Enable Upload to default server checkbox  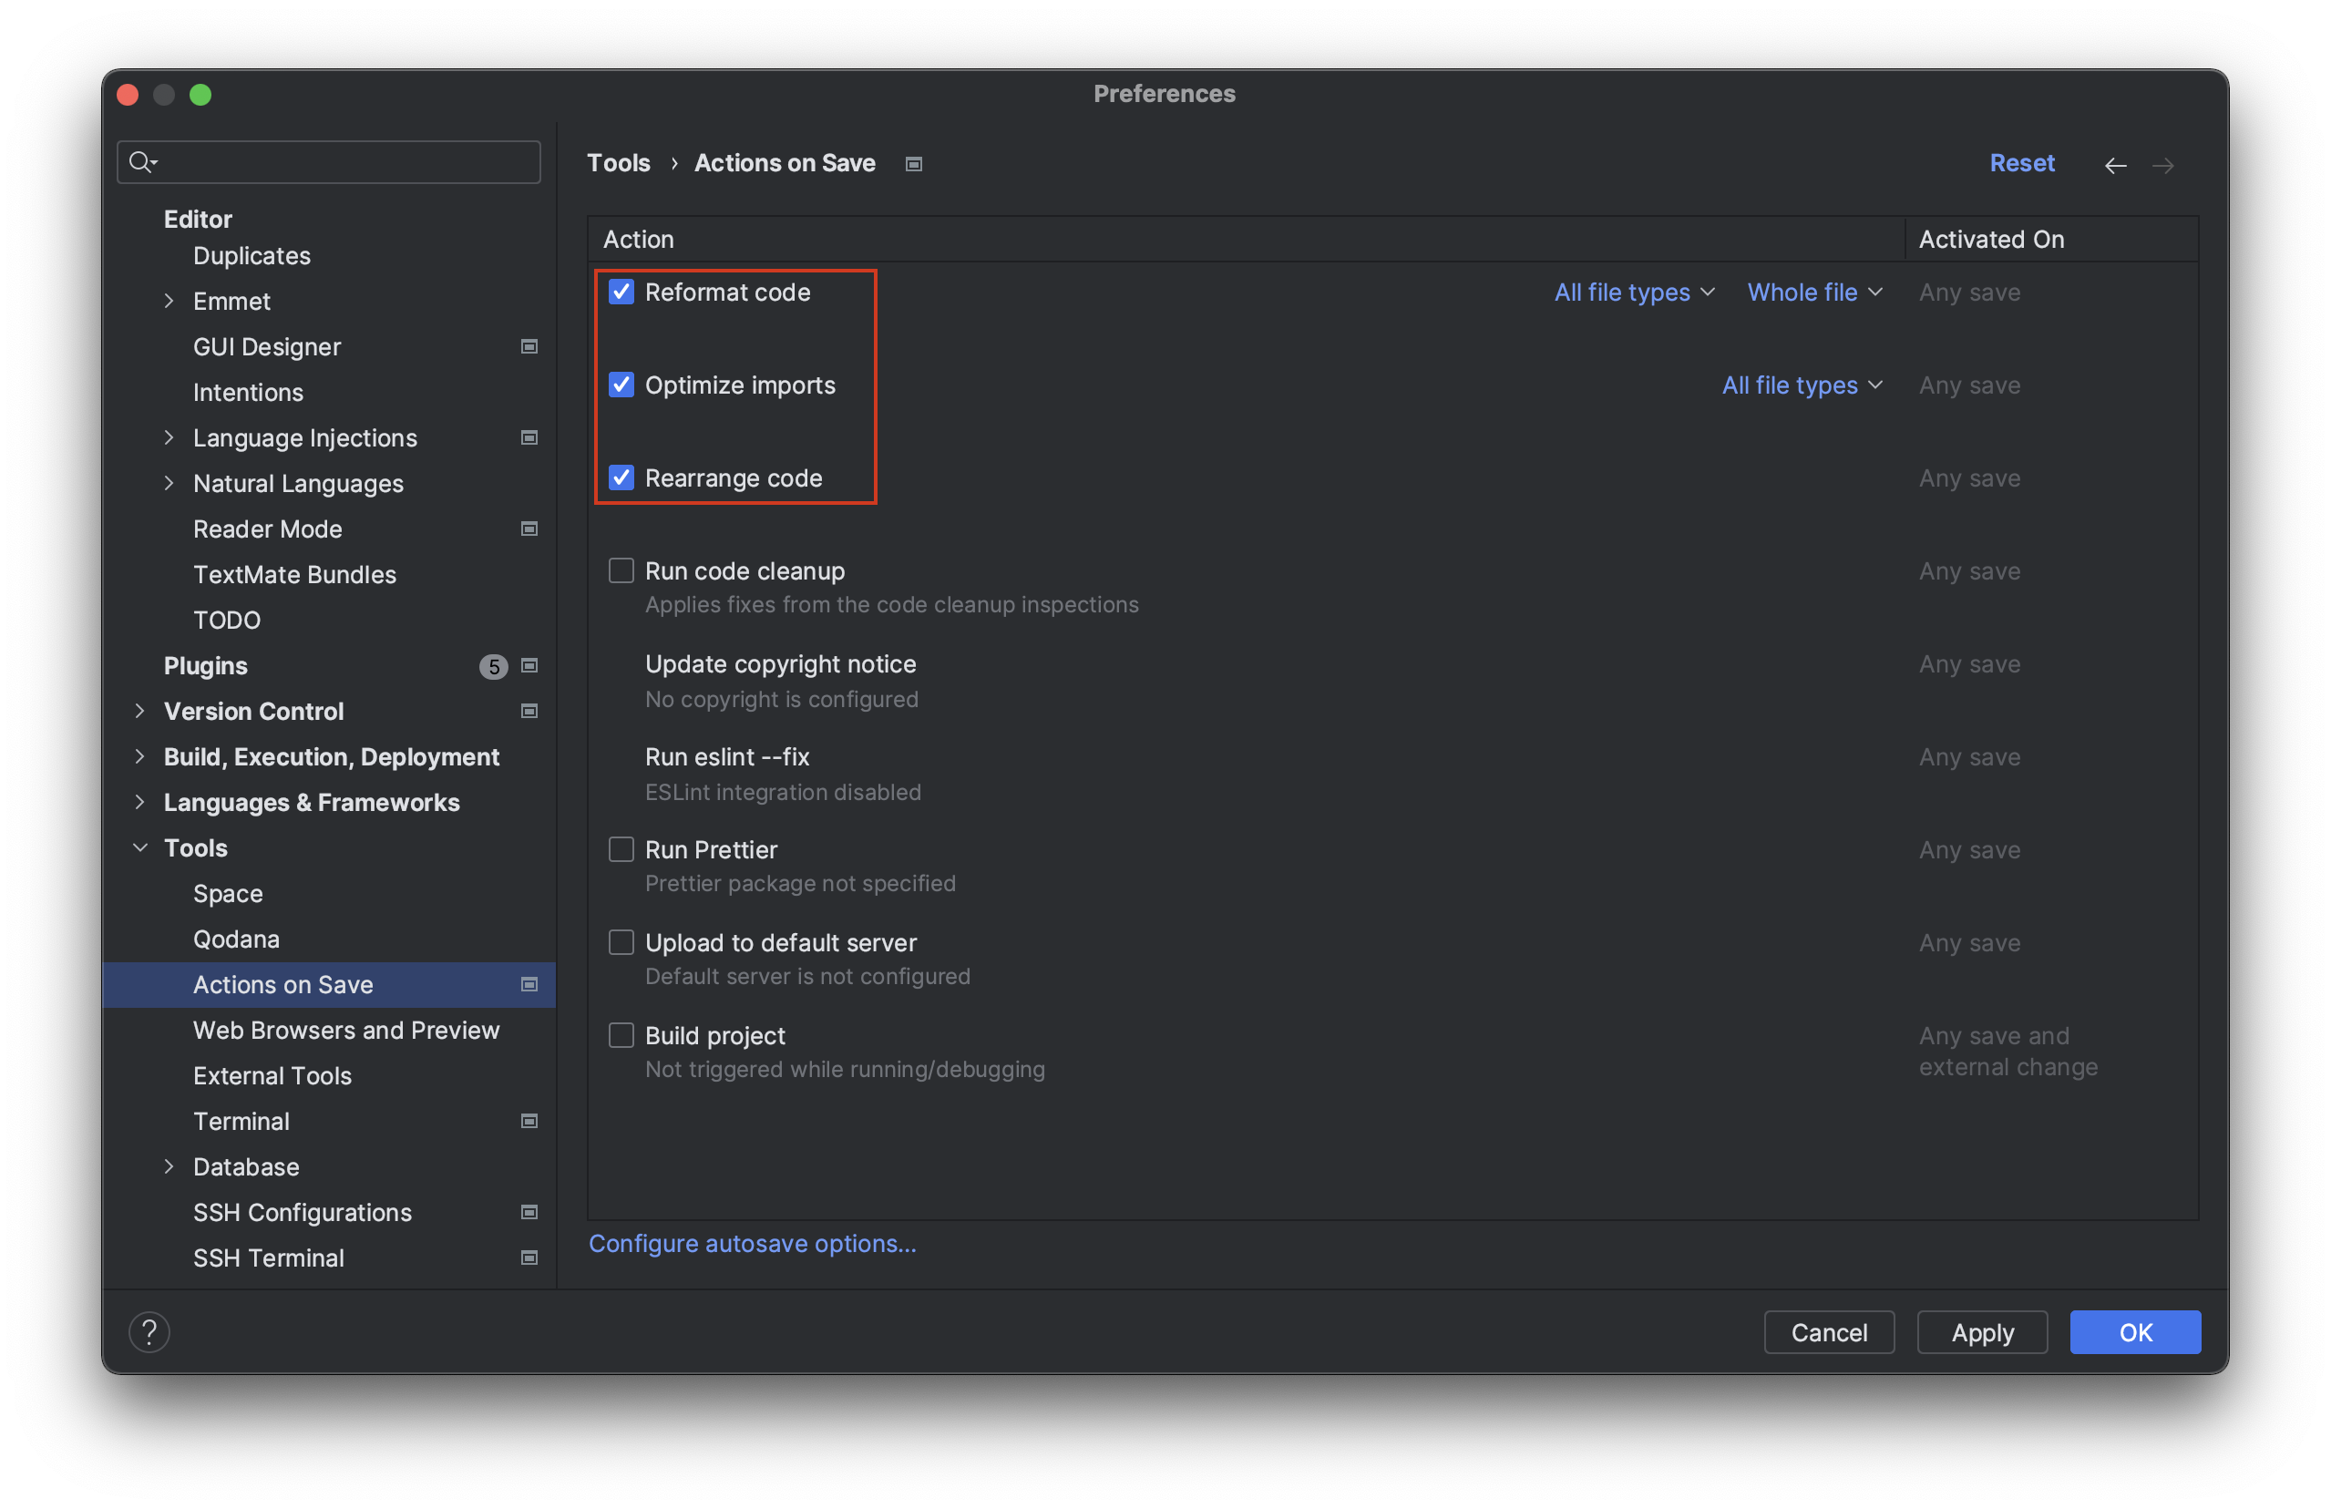[x=621, y=943]
